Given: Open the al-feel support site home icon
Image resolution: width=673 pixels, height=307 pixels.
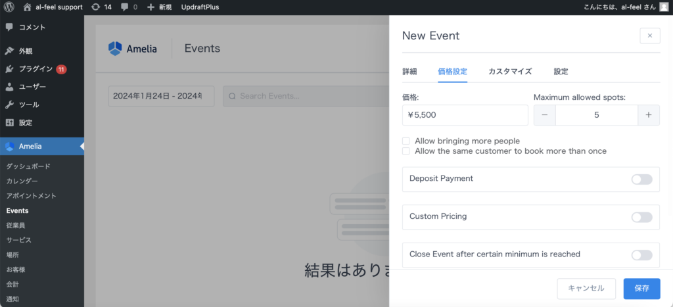Looking at the screenshot, I should pyautogui.click(x=27, y=7).
